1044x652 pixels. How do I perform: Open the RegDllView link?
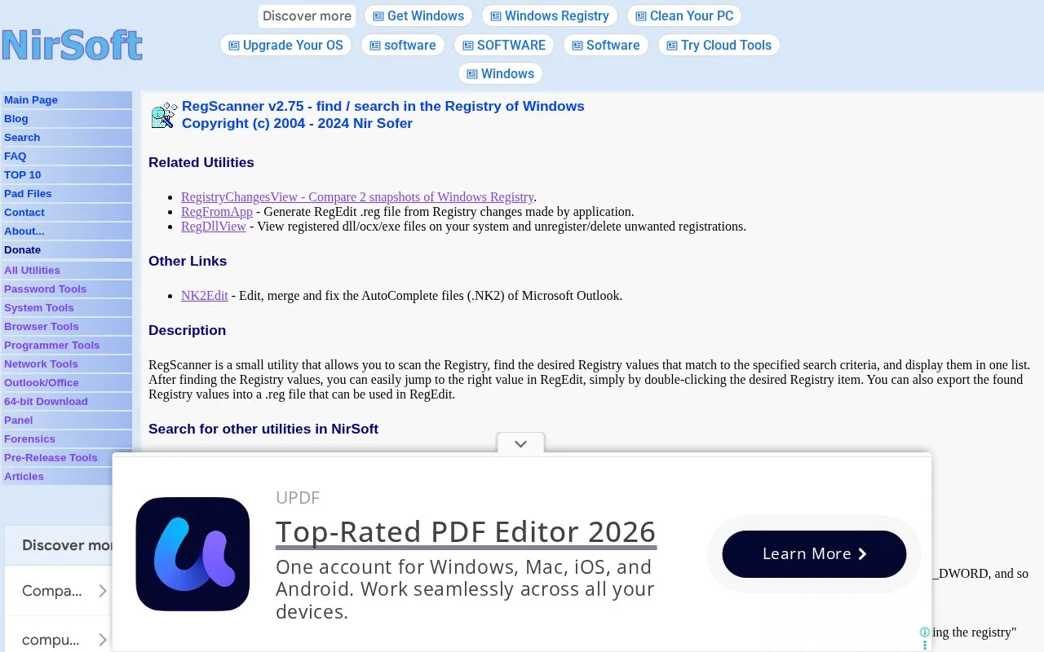click(214, 227)
